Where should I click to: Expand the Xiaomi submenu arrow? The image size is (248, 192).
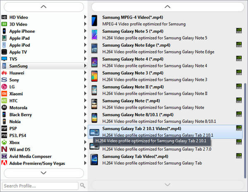click(x=85, y=93)
